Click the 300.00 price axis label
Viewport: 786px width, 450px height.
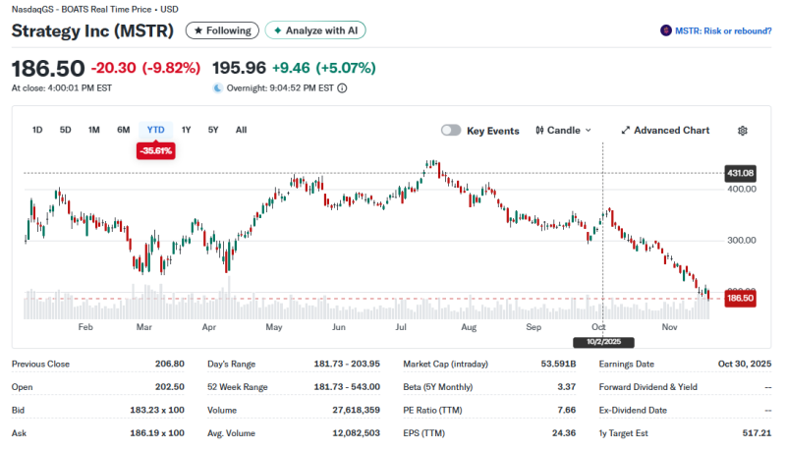click(x=742, y=241)
